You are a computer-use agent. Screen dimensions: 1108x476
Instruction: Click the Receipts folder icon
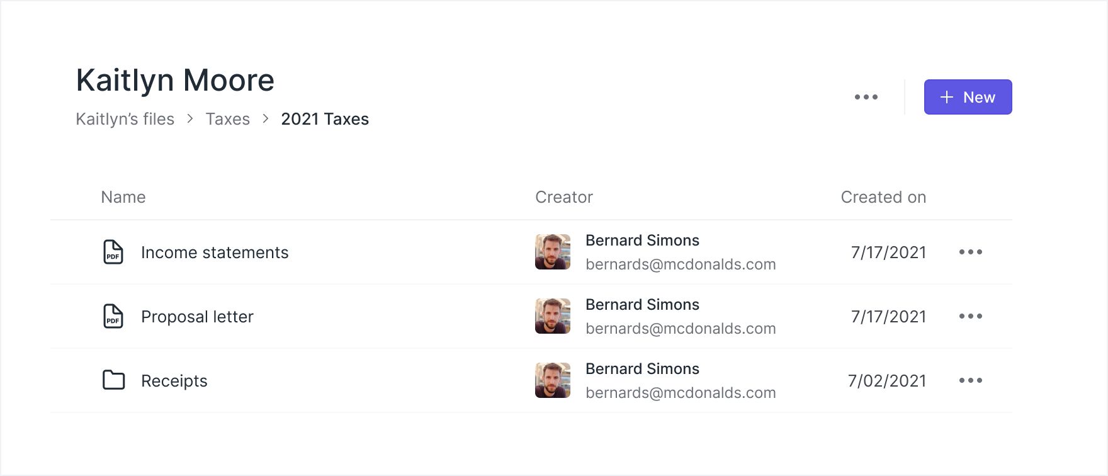click(x=113, y=380)
